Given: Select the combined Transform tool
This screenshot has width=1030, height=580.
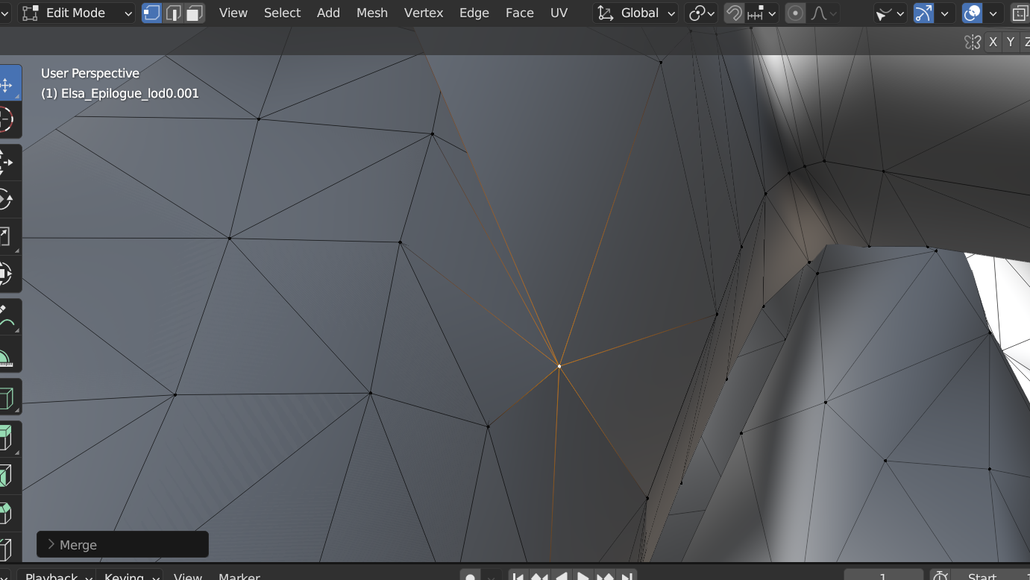Looking at the screenshot, I should tap(7, 274).
